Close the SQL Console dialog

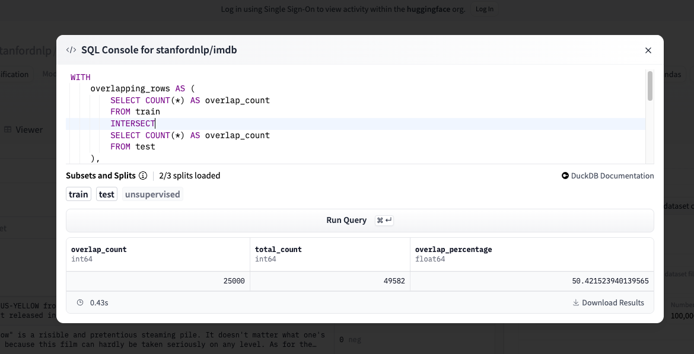click(x=648, y=50)
